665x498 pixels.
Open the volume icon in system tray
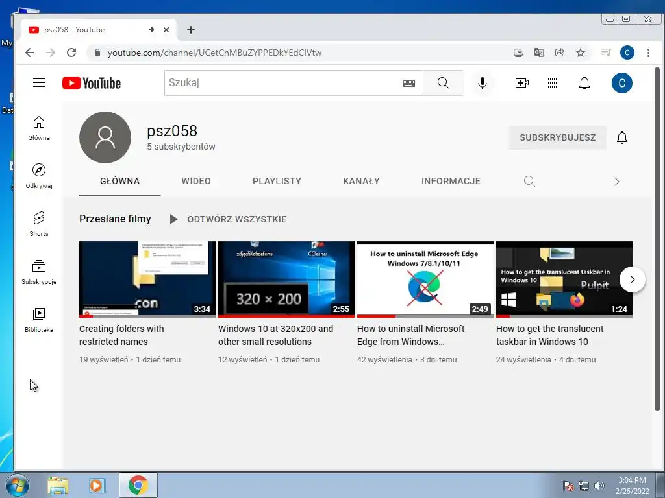(599, 486)
